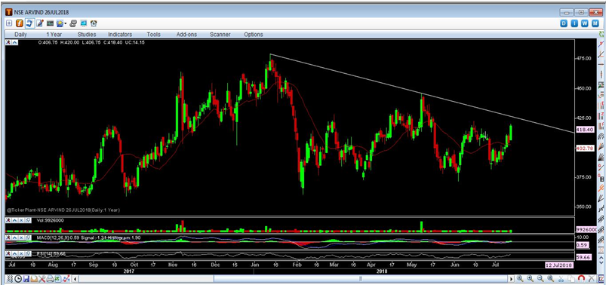
Task: Close the Volume indicator panel
Action: point(21,220)
